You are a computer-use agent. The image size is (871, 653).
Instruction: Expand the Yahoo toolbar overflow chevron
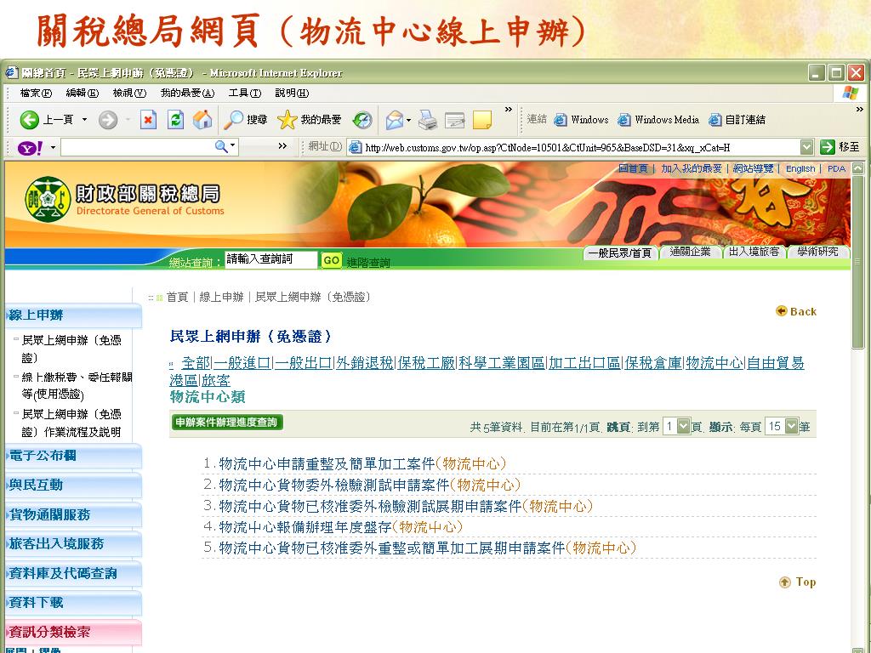tap(282, 146)
